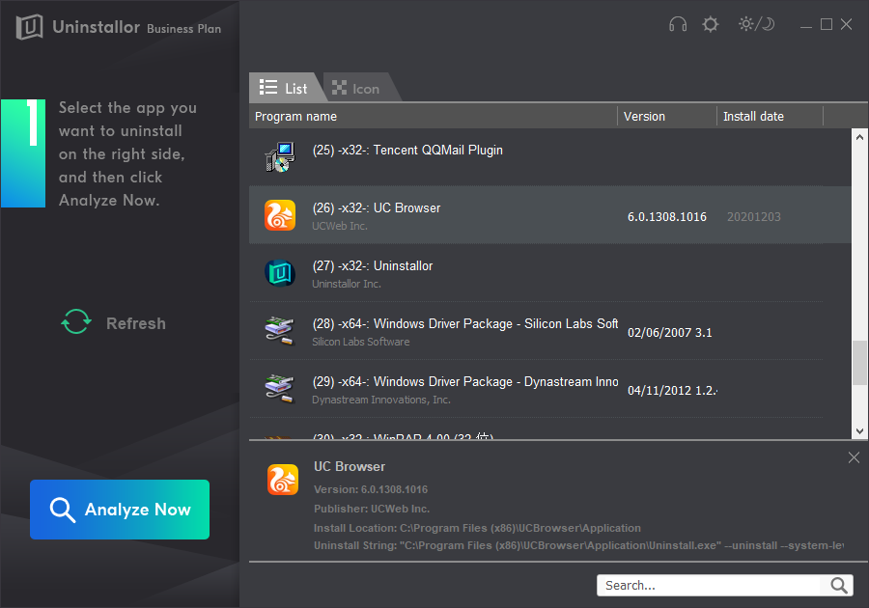Click the UC Browser version 6.0.1308.1016 cell
Image resolution: width=869 pixels, height=608 pixels.
coord(666,217)
